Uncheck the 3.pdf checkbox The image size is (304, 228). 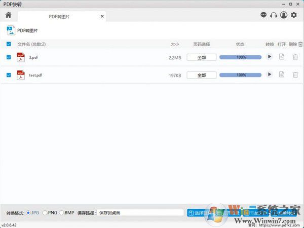point(9,57)
